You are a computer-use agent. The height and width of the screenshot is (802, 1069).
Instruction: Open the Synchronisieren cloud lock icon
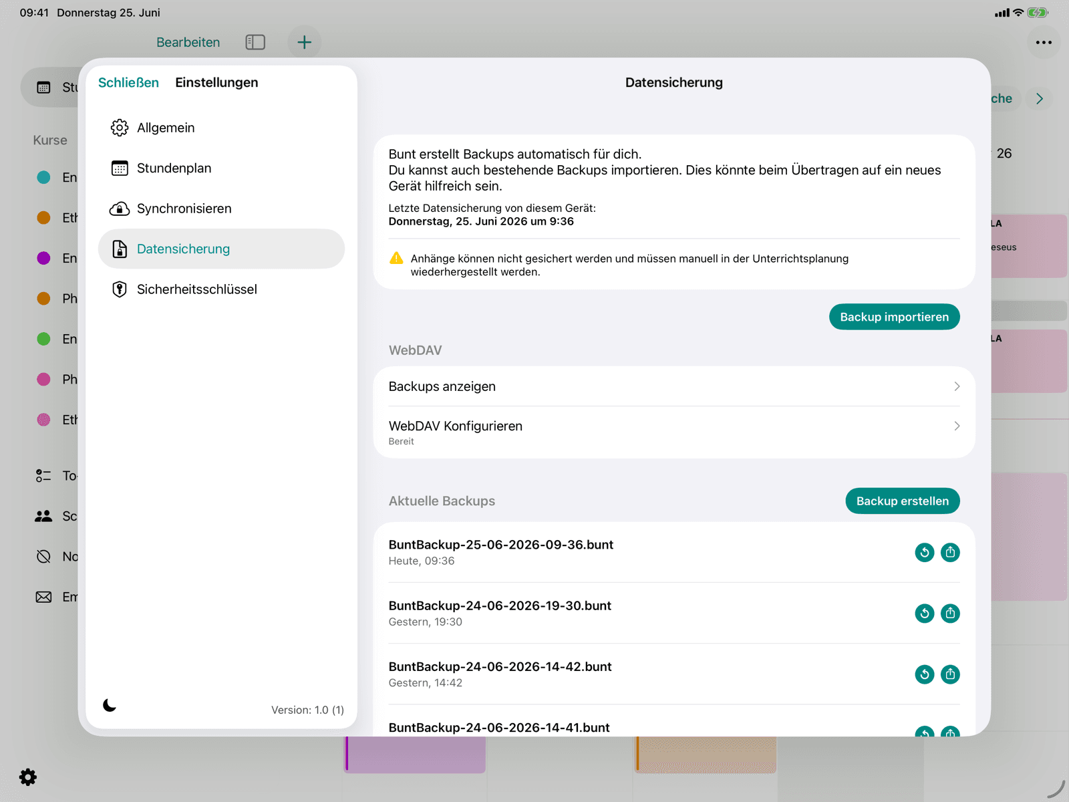(120, 209)
